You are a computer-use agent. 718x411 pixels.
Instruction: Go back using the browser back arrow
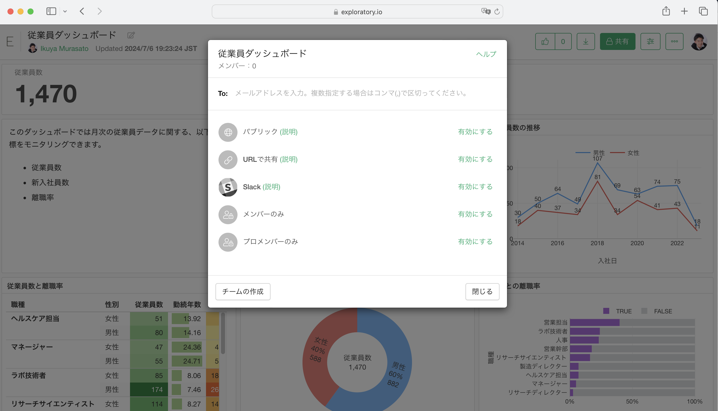click(x=82, y=11)
